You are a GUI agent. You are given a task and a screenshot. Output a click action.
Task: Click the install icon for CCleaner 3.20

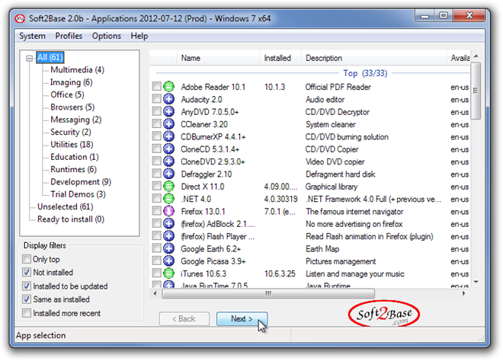pyautogui.click(x=168, y=124)
